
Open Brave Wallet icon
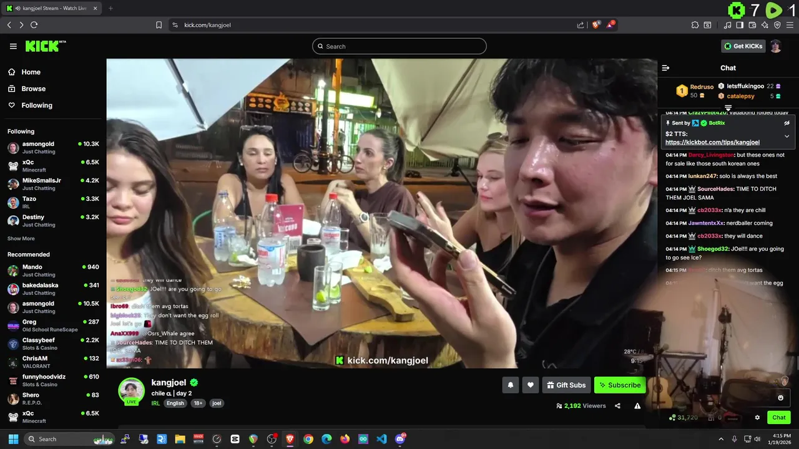point(752,25)
